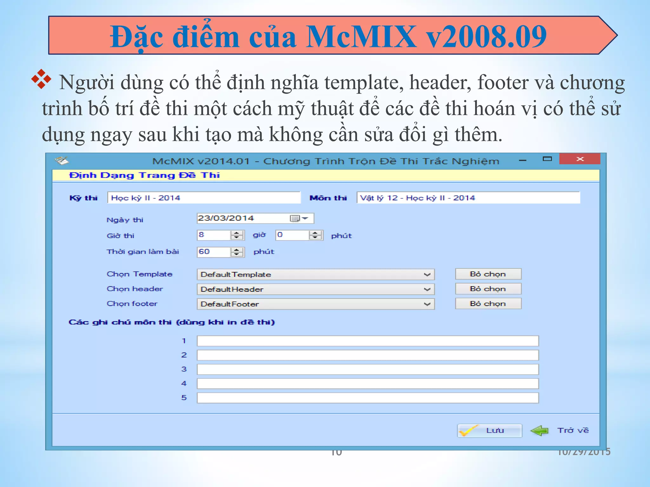This screenshot has height=487, width=650.
Task: Click the Ngày thi date field
Action: coord(255,218)
